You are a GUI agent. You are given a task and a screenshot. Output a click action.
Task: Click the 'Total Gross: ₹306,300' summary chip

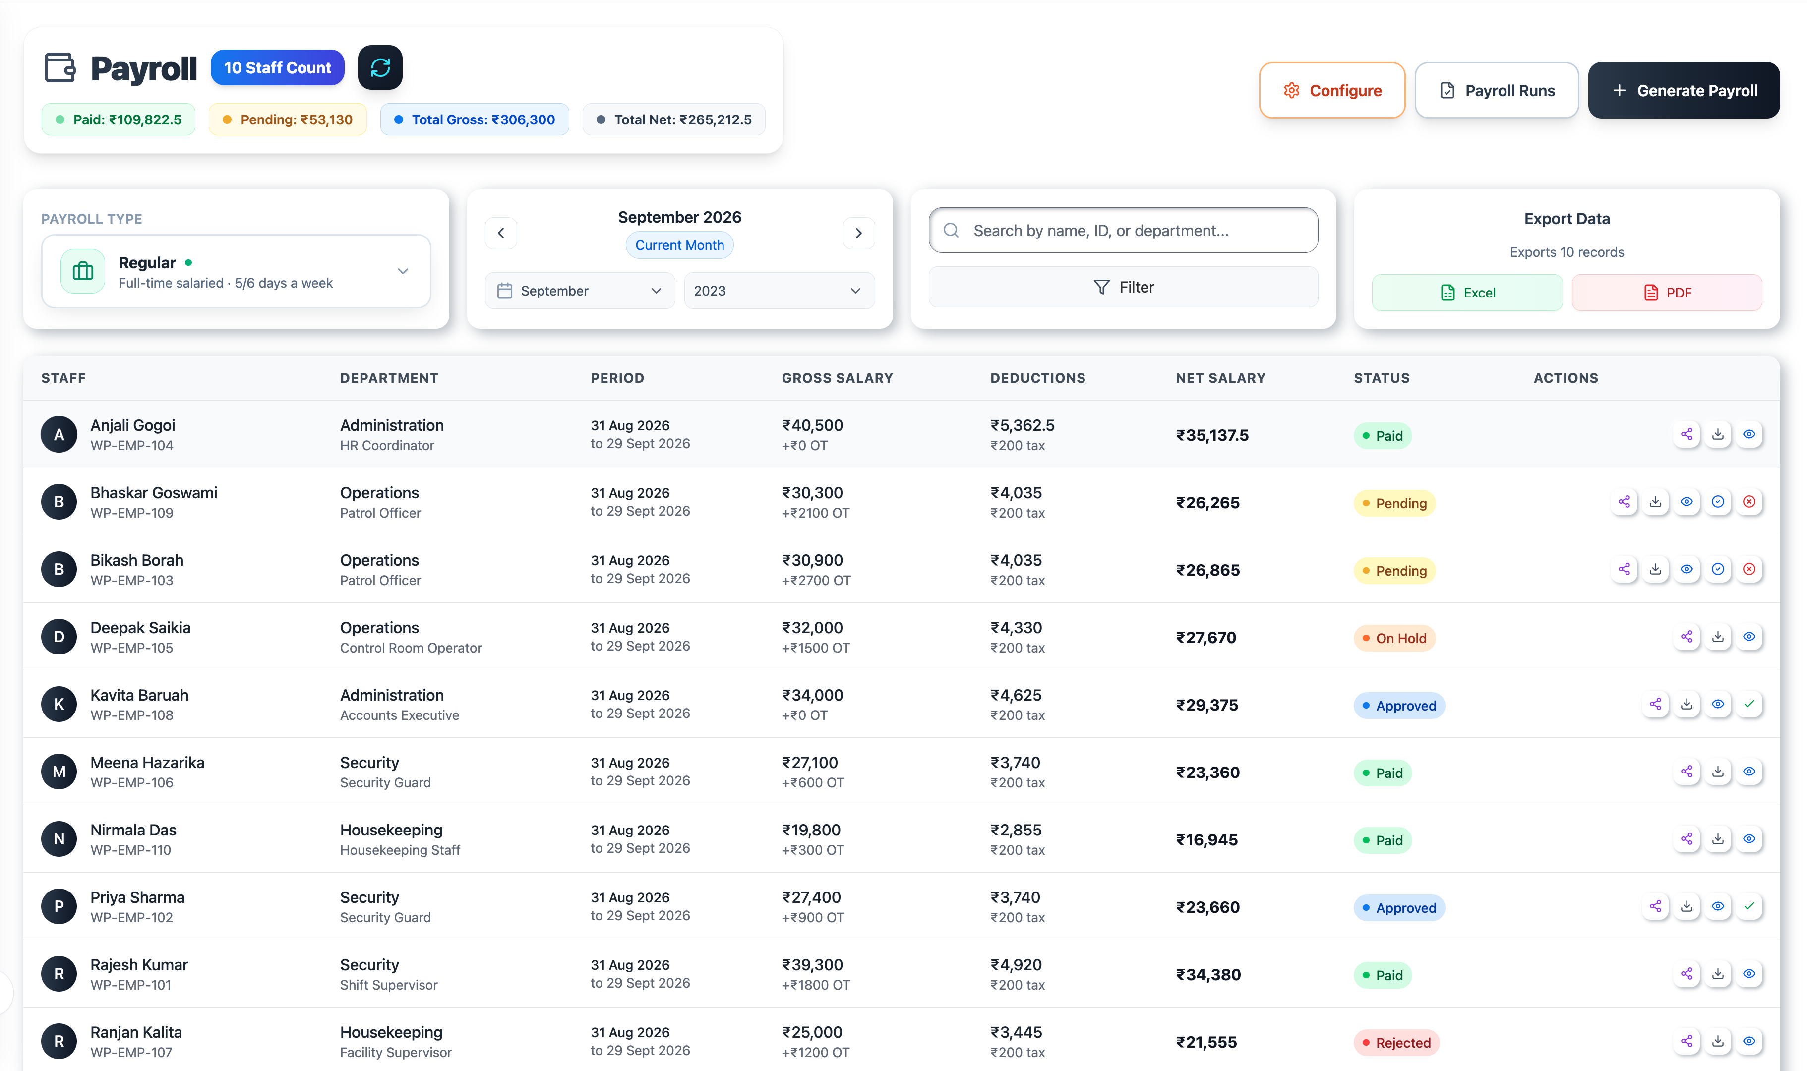pos(474,120)
